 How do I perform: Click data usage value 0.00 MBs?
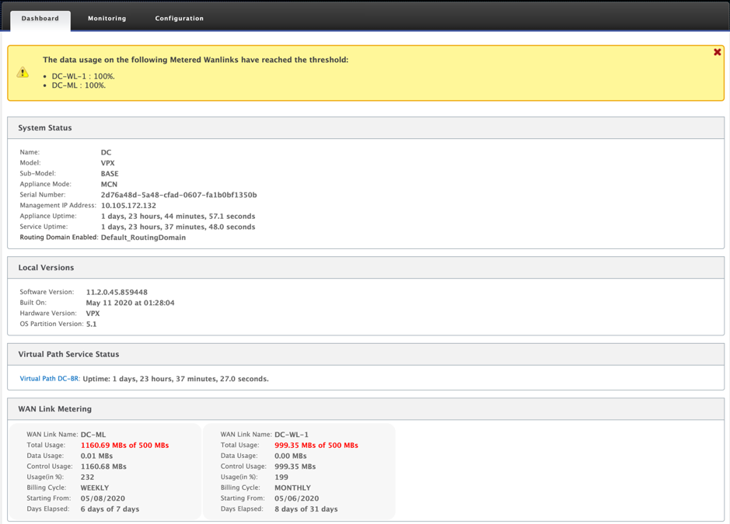tap(291, 456)
